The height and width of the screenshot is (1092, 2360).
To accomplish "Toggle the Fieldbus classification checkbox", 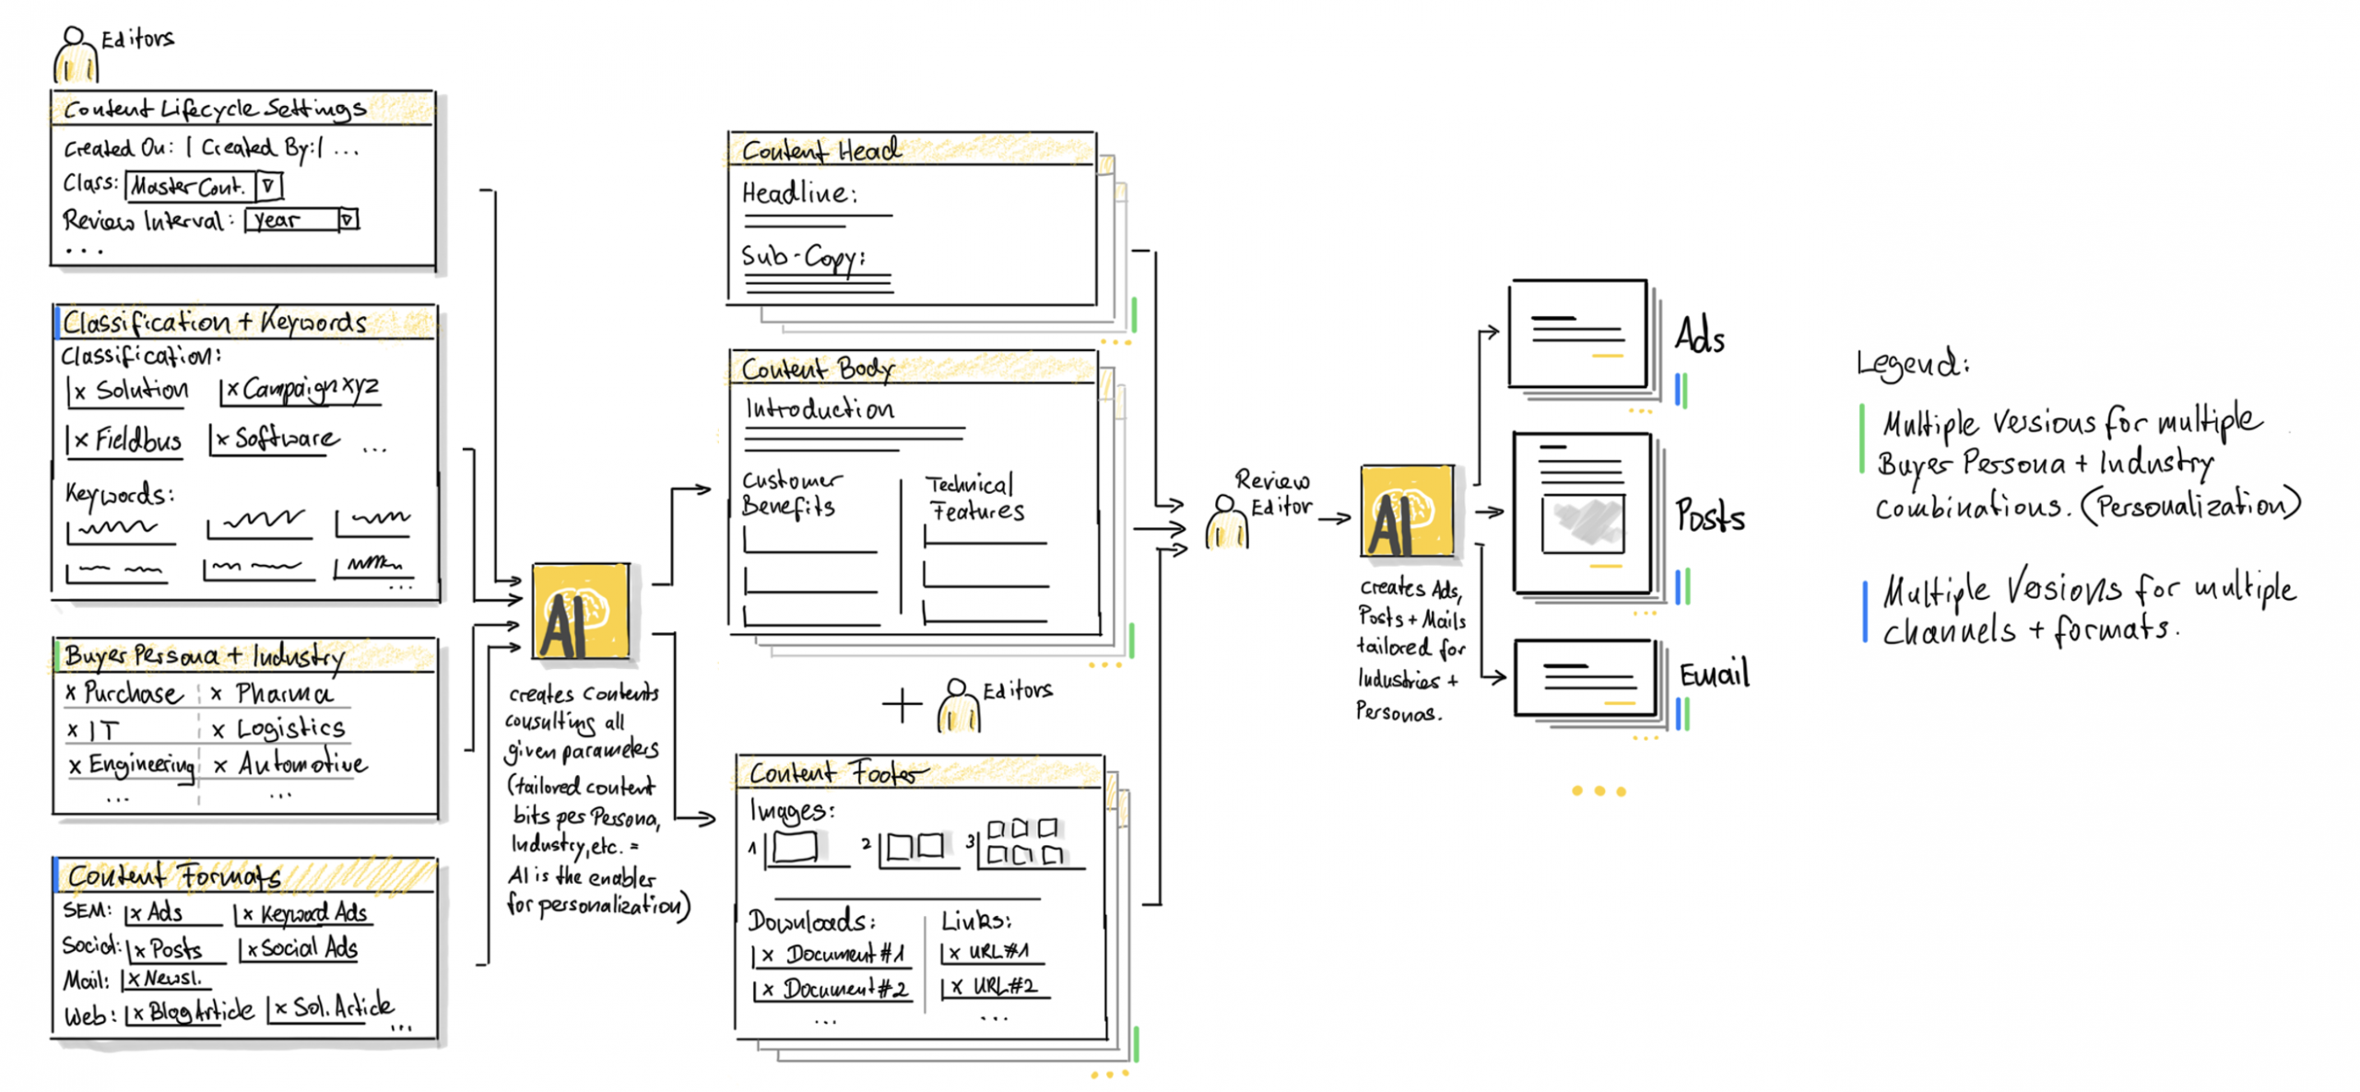I will coord(81,440).
